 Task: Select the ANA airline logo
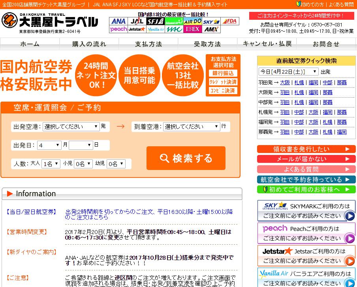pyautogui.click(x=118, y=21)
